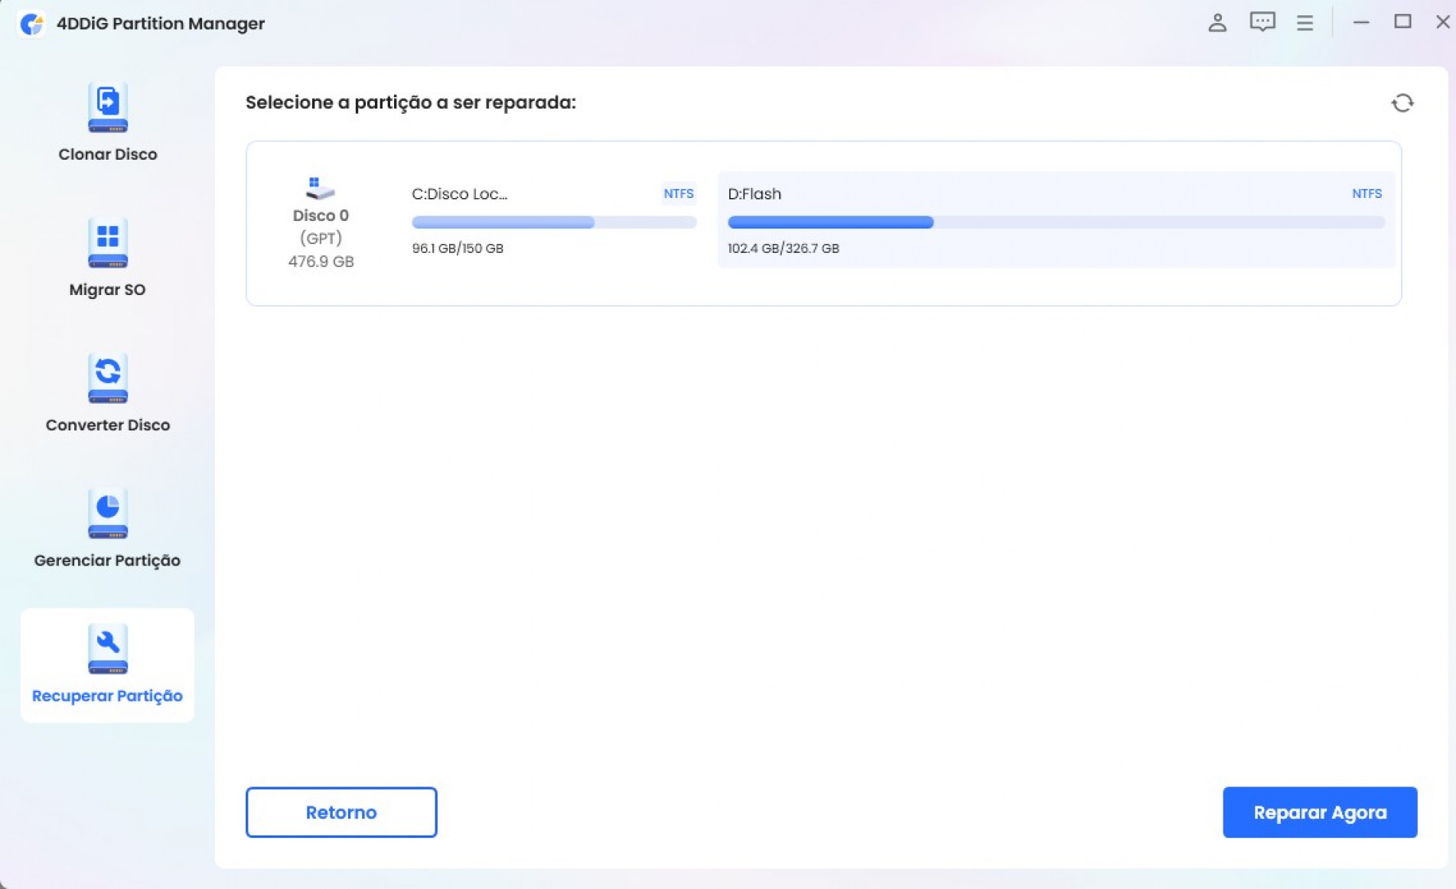This screenshot has height=889, width=1456.
Task: Click the Gerenciar Partição pie chart icon
Action: point(107,513)
